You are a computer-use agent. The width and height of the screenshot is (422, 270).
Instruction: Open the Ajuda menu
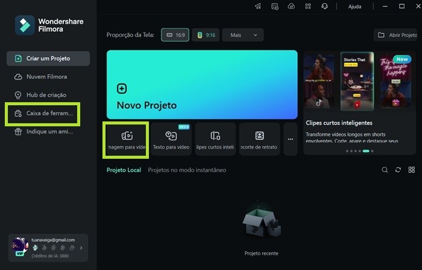(x=355, y=7)
